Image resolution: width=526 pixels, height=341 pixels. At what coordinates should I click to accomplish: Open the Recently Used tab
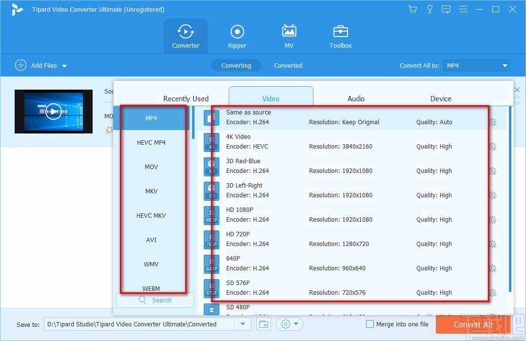point(186,98)
